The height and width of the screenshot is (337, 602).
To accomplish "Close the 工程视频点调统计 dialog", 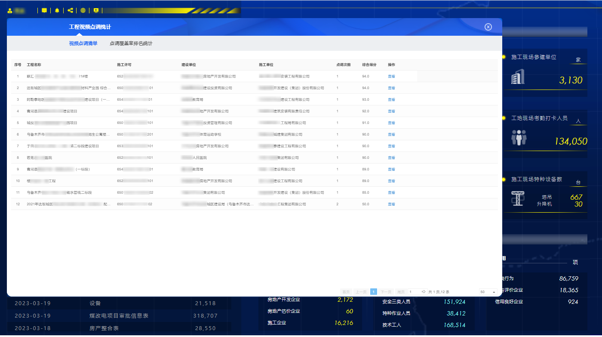I will [x=488, y=27].
